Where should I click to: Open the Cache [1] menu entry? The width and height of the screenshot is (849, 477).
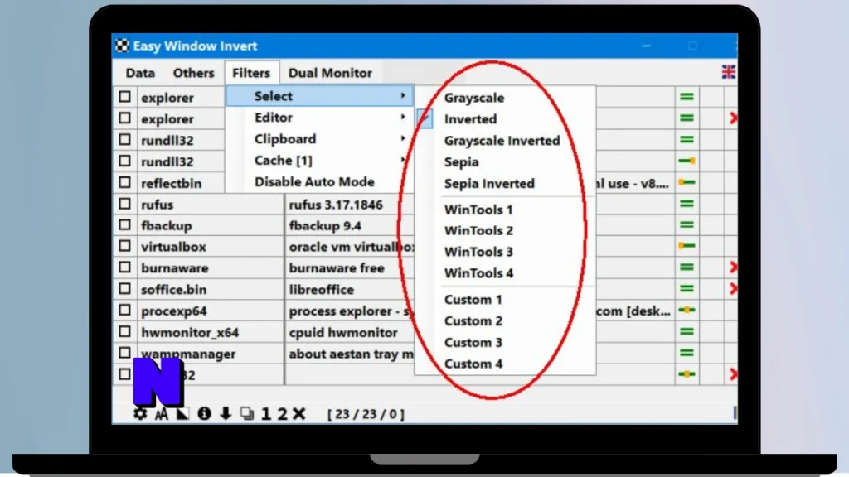(320, 160)
